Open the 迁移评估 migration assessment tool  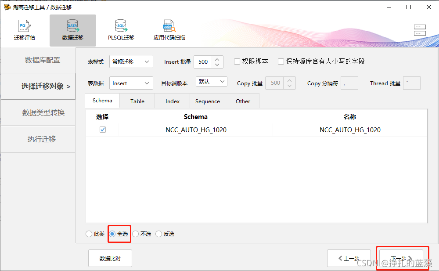tap(24, 30)
